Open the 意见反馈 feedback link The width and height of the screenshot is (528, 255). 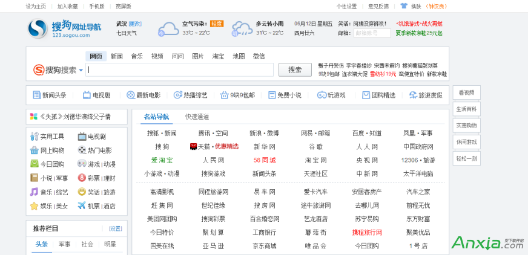[x=378, y=6]
